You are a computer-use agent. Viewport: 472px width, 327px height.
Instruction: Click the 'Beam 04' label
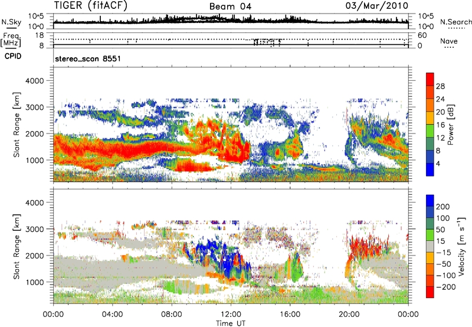[230, 6]
